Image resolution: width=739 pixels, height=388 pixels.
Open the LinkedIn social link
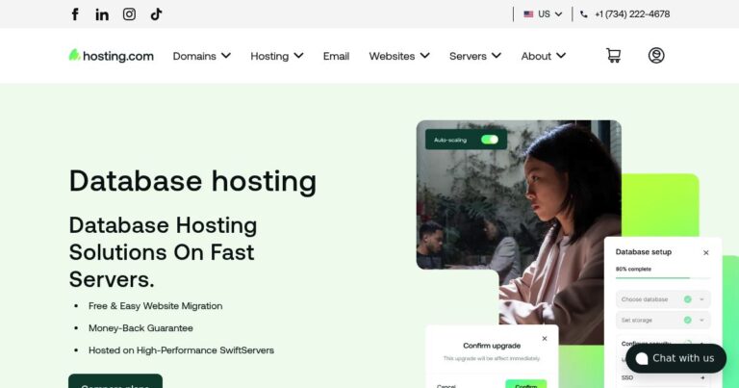point(102,14)
